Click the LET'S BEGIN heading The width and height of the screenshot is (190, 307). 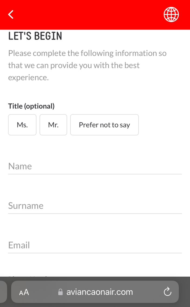(35, 36)
